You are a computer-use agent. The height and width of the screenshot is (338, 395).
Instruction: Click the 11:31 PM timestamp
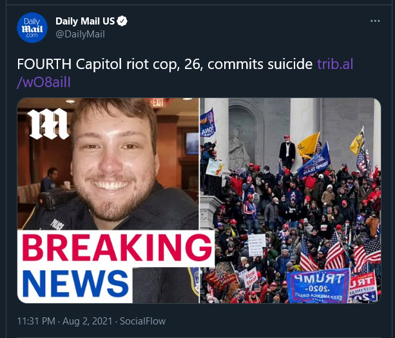coord(36,321)
